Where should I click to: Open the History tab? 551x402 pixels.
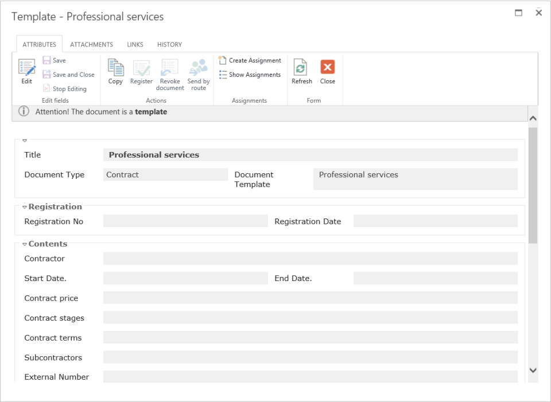tap(169, 45)
